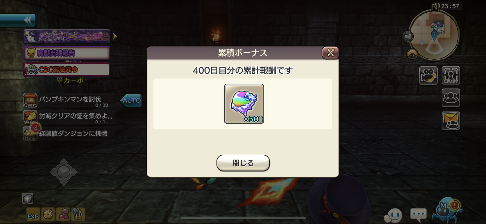Open the 魔獣出現報告 banner
The height and width of the screenshot is (224, 486).
pos(67,53)
